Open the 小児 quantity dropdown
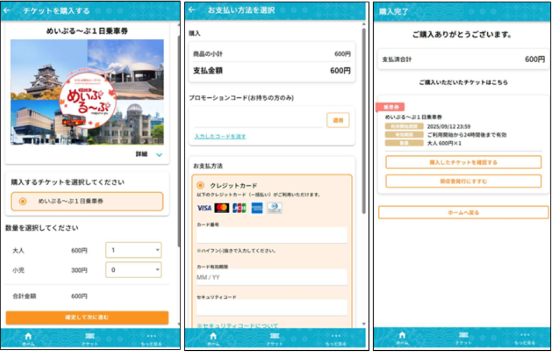 pyautogui.click(x=134, y=270)
